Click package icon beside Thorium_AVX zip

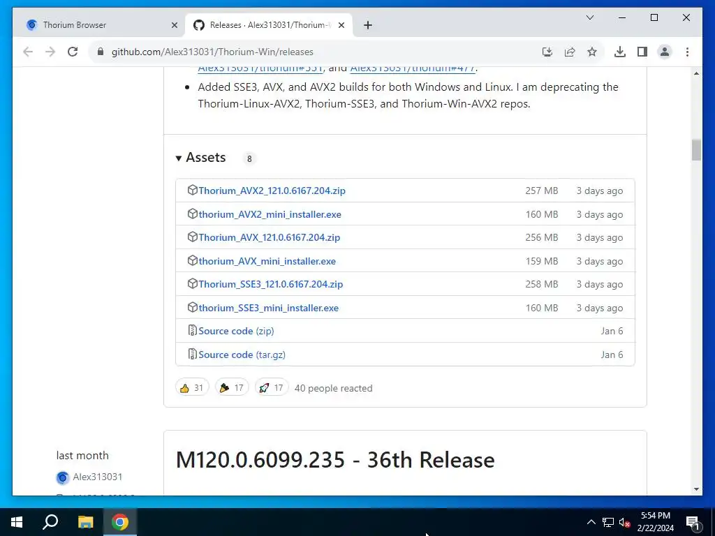click(x=193, y=237)
